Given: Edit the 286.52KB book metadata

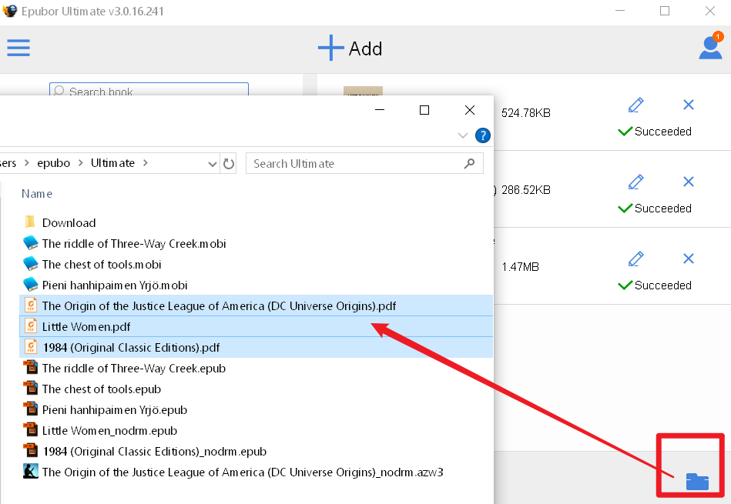Looking at the screenshot, I should [636, 182].
